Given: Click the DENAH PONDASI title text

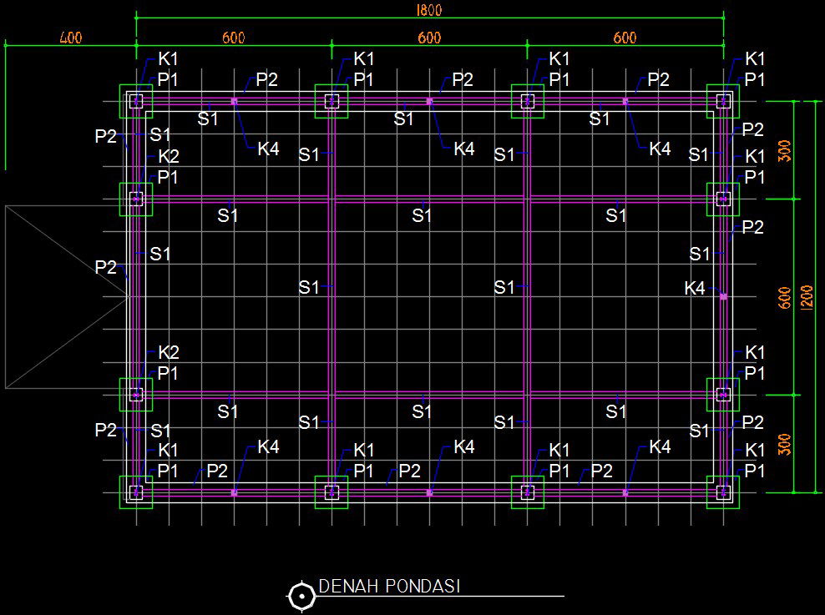Looking at the screenshot, I should pyautogui.click(x=389, y=587).
